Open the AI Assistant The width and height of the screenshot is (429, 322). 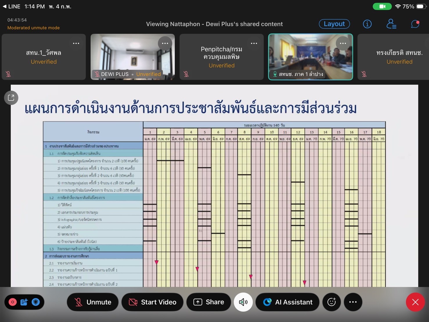tap(287, 302)
